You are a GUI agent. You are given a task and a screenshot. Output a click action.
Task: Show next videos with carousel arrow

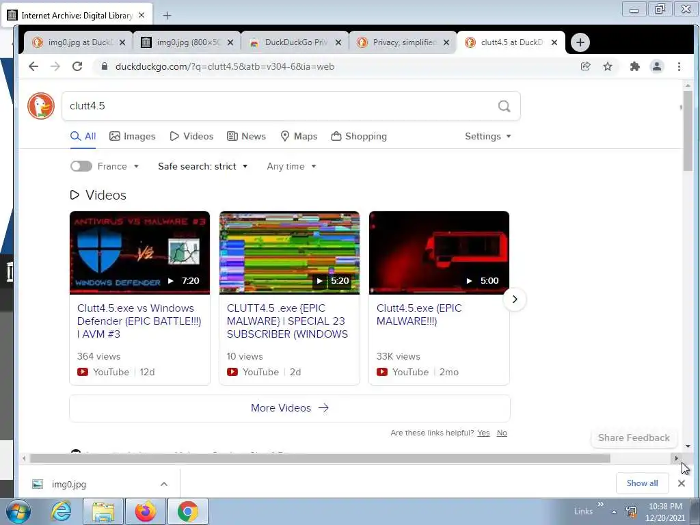(514, 299)
